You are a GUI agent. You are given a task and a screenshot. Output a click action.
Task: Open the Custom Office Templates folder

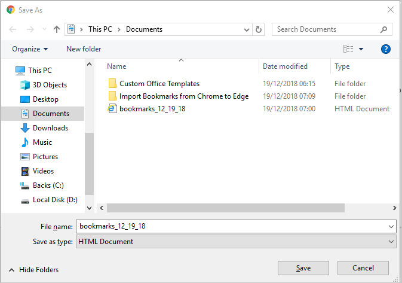coord(159,84)
